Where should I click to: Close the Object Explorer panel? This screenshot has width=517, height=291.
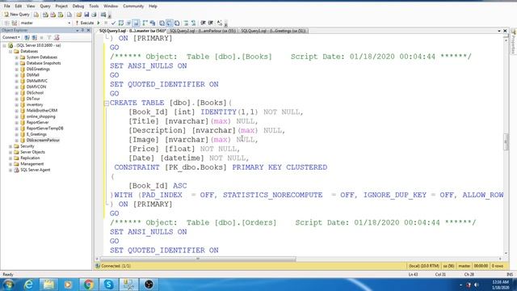coord(88,30)
